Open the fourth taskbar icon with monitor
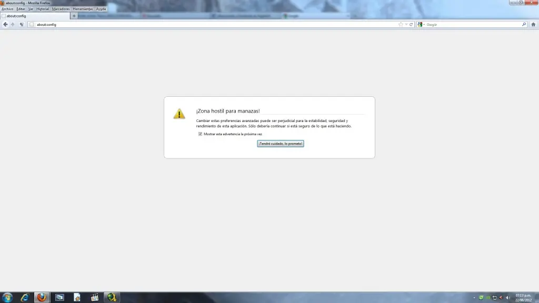539x303 pixels. tap(59, 297)
